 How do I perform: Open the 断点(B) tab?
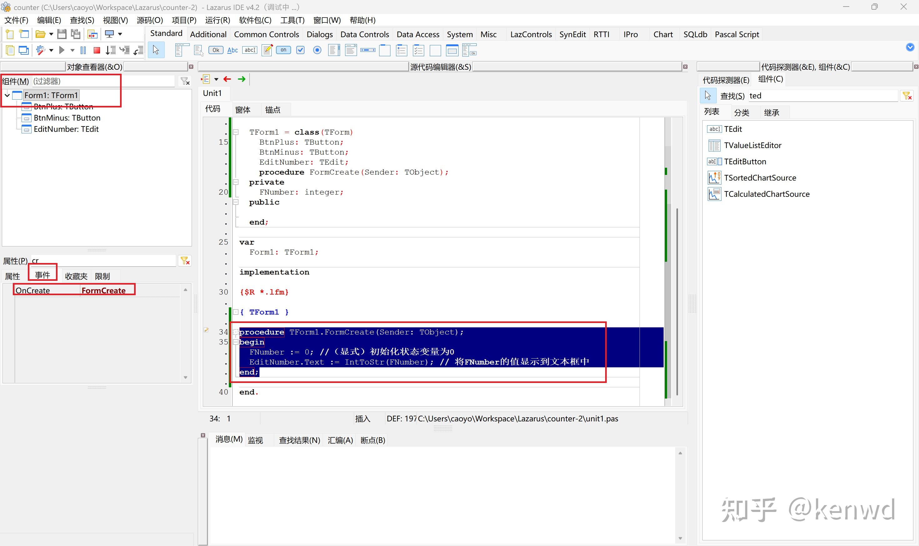(373, 440)
